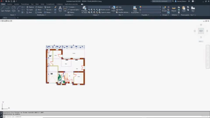
Task: Click the AutoCAD application menu logo
Action: tap(1, 1)
